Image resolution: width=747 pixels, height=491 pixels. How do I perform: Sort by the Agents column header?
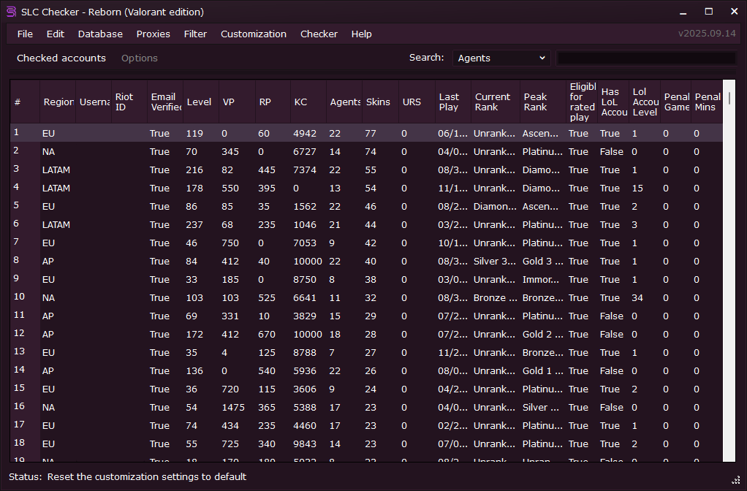[344, 102]
